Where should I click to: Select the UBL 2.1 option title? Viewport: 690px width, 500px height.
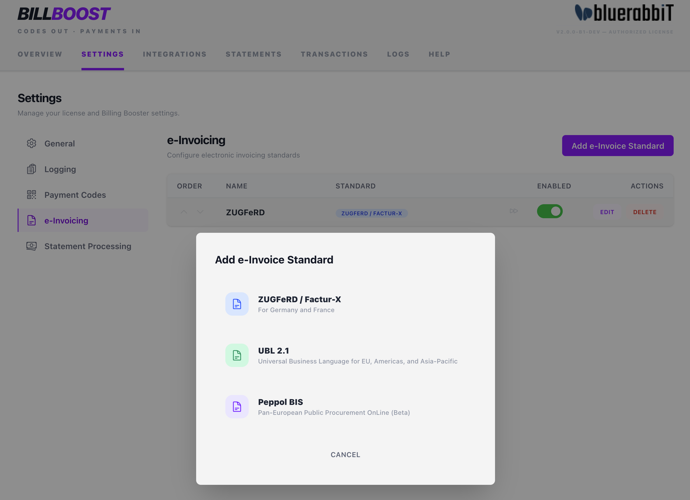[x=273, y=351]
